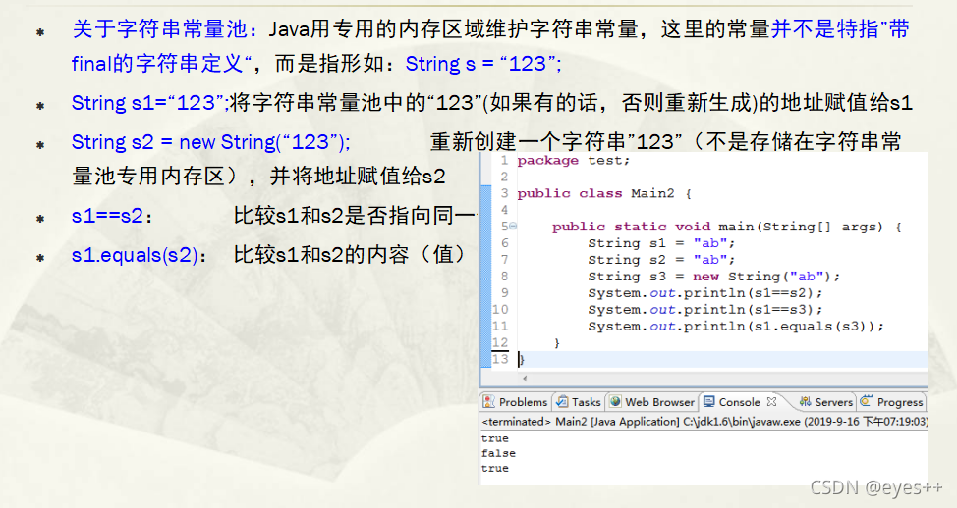Click line number 8 in the gutter

point(504,277)
